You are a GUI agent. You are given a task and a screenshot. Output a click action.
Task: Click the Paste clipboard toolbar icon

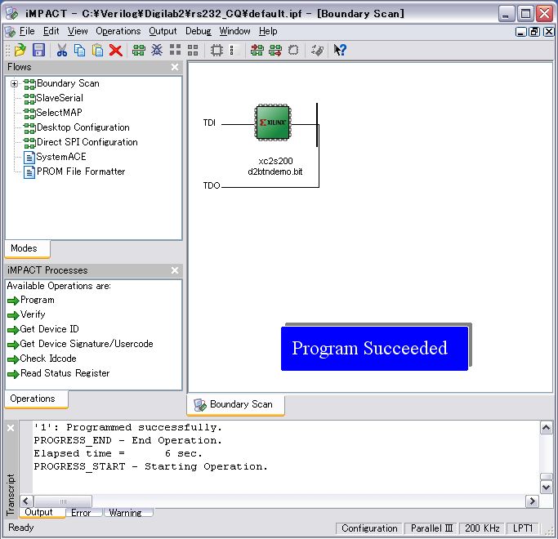[98, 51]
